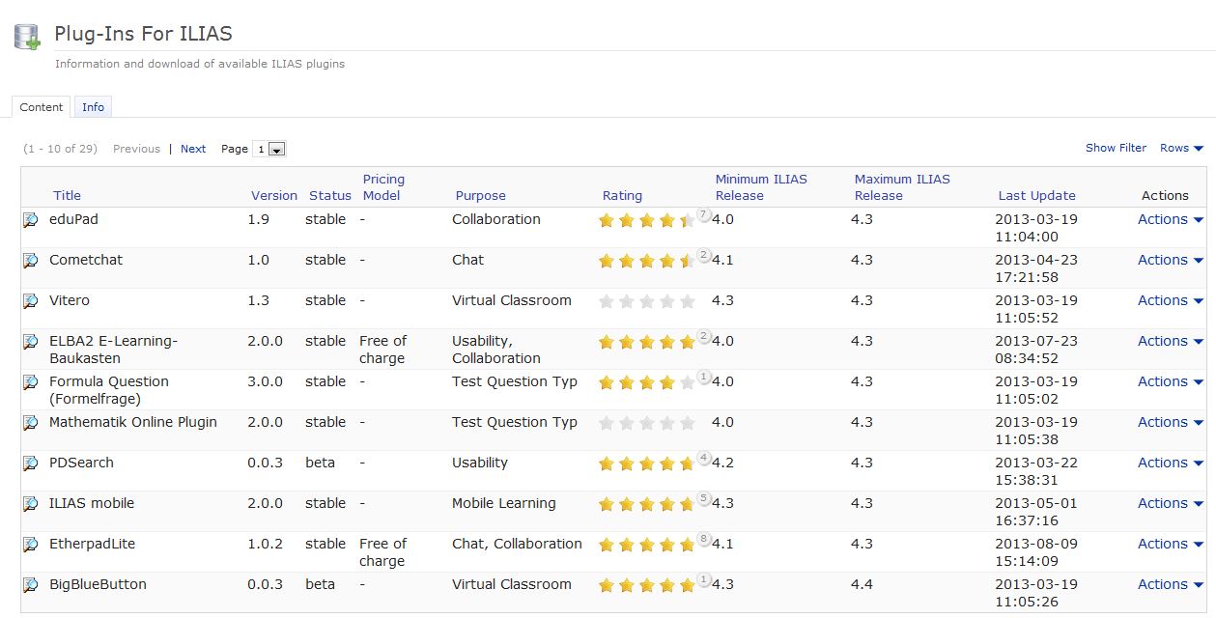Viewport: 1216px width, 618px height.
Task: Click the Plug-Ins For ILIAS database icon
Action: 27,37
